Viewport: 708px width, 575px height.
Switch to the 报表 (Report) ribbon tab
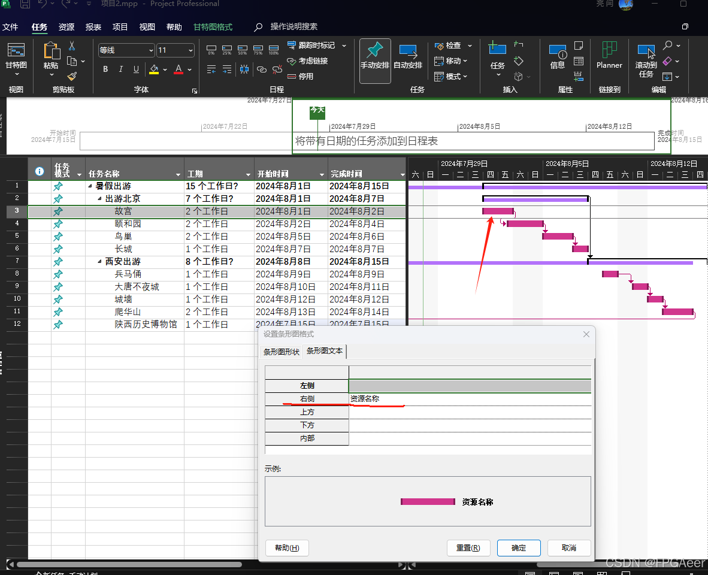click(x=93, y=27)
